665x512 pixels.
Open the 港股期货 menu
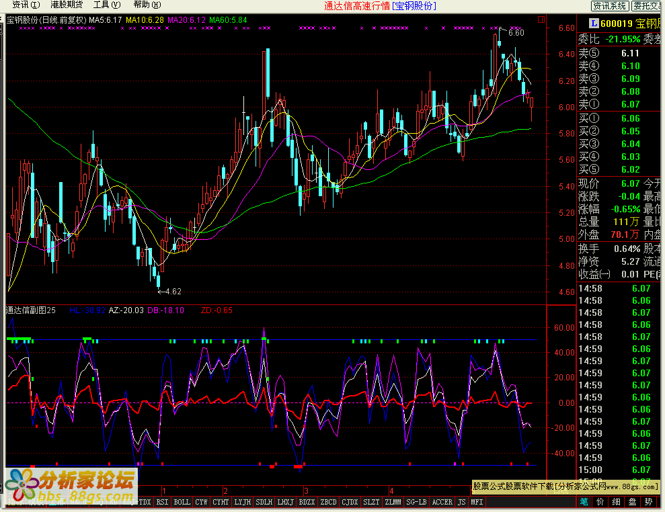pos(67,5)
